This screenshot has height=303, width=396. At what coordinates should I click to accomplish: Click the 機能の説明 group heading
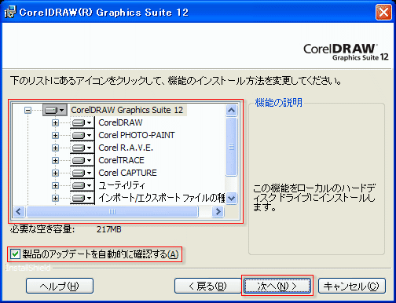click(x=279, y=102)
